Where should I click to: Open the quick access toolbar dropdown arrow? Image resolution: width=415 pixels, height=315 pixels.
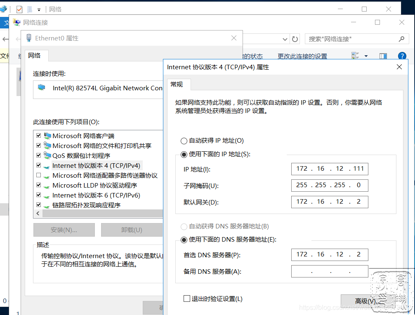39,10
